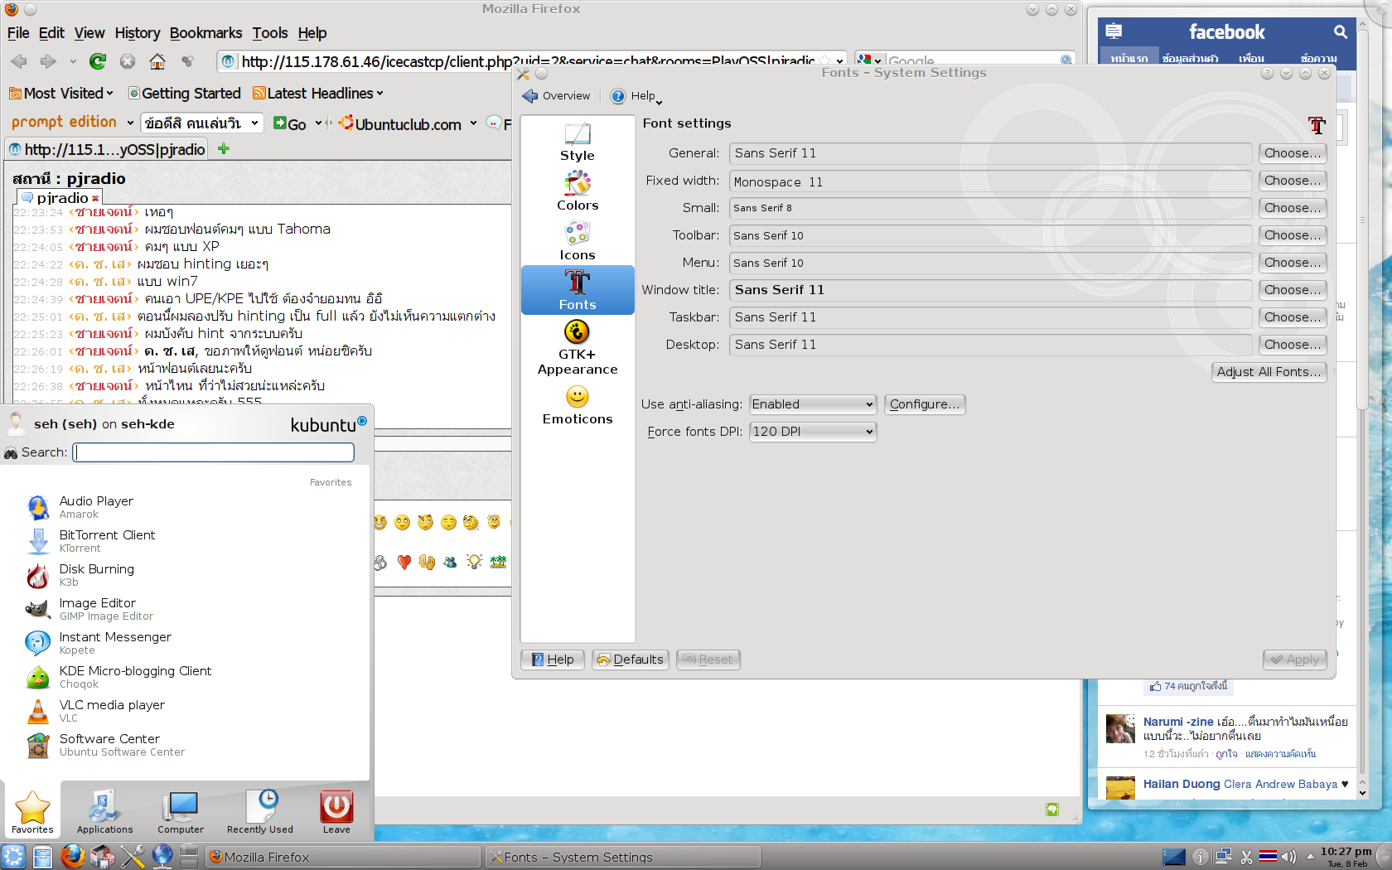Click the Kickoff Search input field
Image resolution: width=1392 pixels, height=870 pixels.
tap(214, 452)
